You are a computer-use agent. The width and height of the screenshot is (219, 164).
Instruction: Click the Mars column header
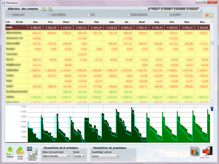point(66,22)
